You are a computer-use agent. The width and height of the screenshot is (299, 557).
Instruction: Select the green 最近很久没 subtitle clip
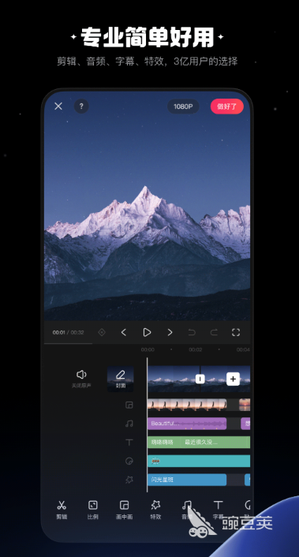[215, 443]
